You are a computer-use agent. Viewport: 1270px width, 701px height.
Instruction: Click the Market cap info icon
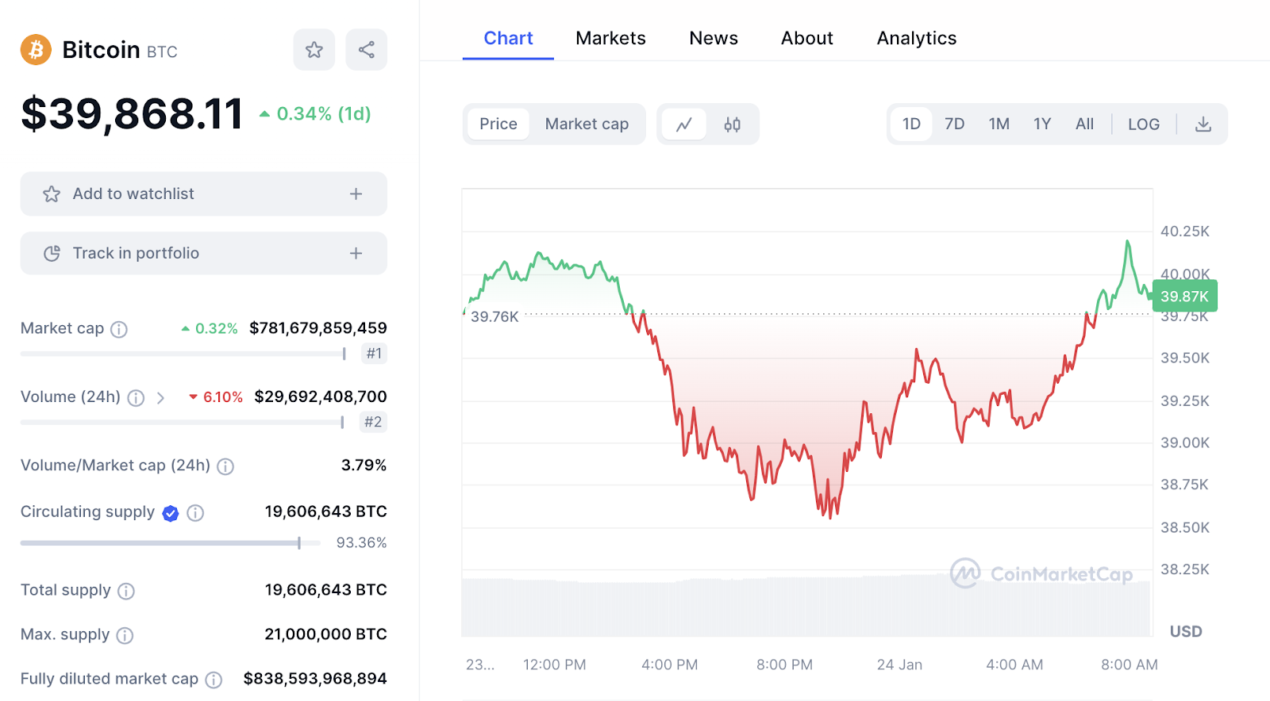coord(119,329)
